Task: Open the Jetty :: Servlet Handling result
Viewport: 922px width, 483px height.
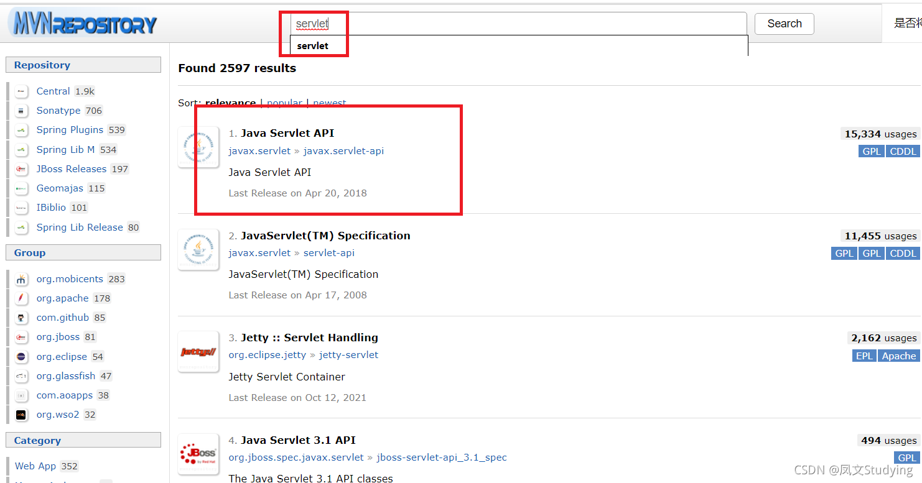Action: coord(309,338)
